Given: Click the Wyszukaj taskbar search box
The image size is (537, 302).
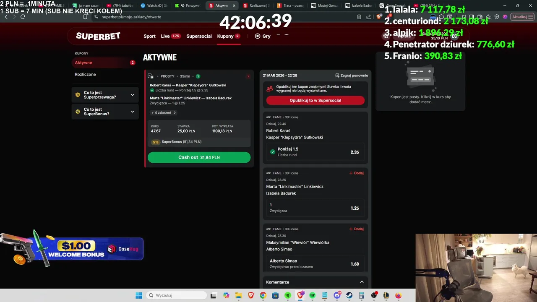Looking at the screenshot, I should [x=176, y=295].
